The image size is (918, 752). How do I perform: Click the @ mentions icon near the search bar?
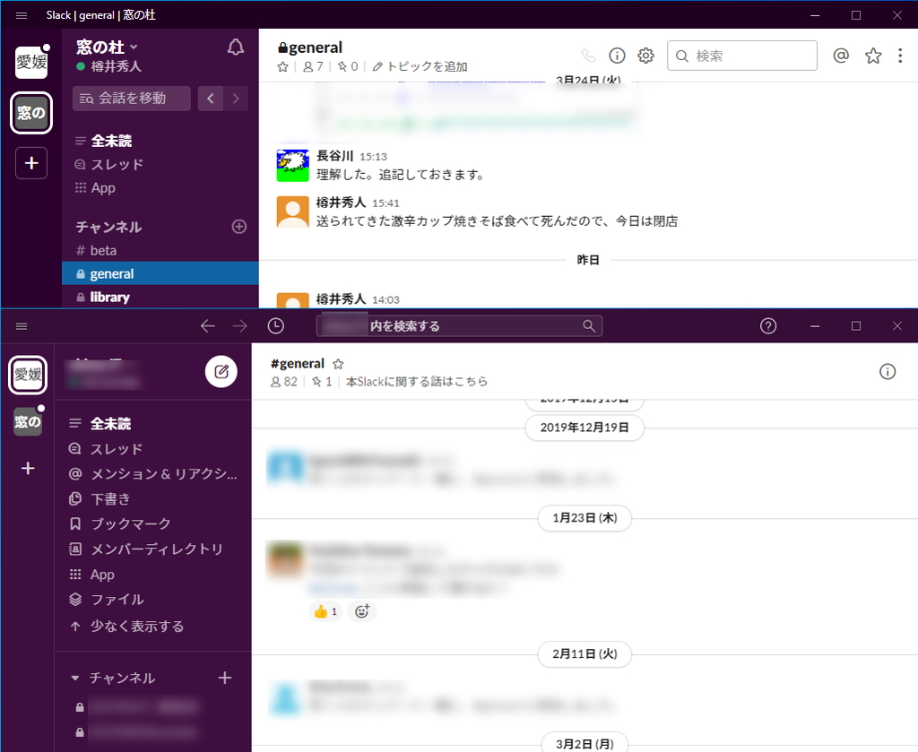click(841, 56)
